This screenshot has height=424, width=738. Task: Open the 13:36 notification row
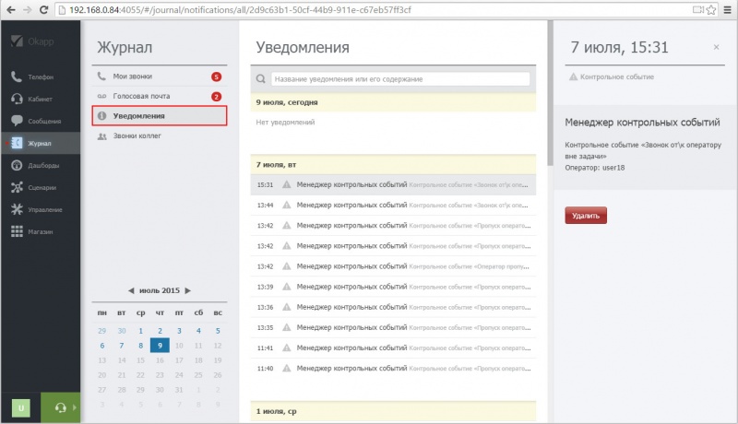(393, 307)
